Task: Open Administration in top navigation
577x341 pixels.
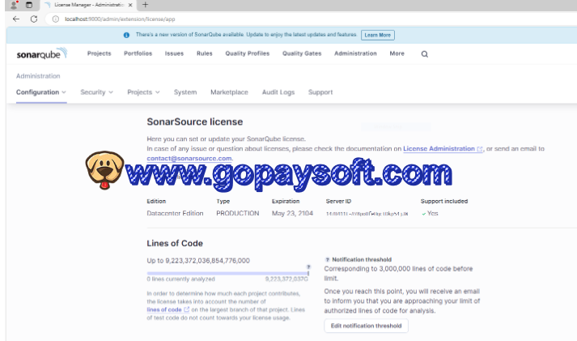Action: click(355, 53)
